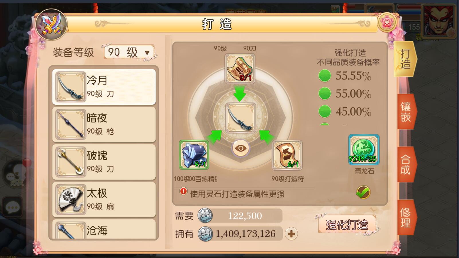The image size is (459, 258).
Task: Switch to the 镶嵌 tab
Action: pos(406,112)
